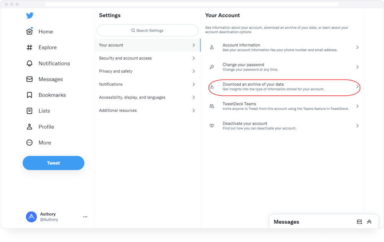384x242 pixels.
Task: Open Deactivate your account option
Action: tap(284, 126)
